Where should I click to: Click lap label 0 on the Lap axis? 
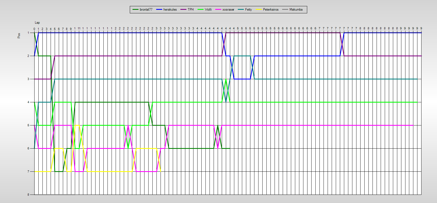[34, 29]
